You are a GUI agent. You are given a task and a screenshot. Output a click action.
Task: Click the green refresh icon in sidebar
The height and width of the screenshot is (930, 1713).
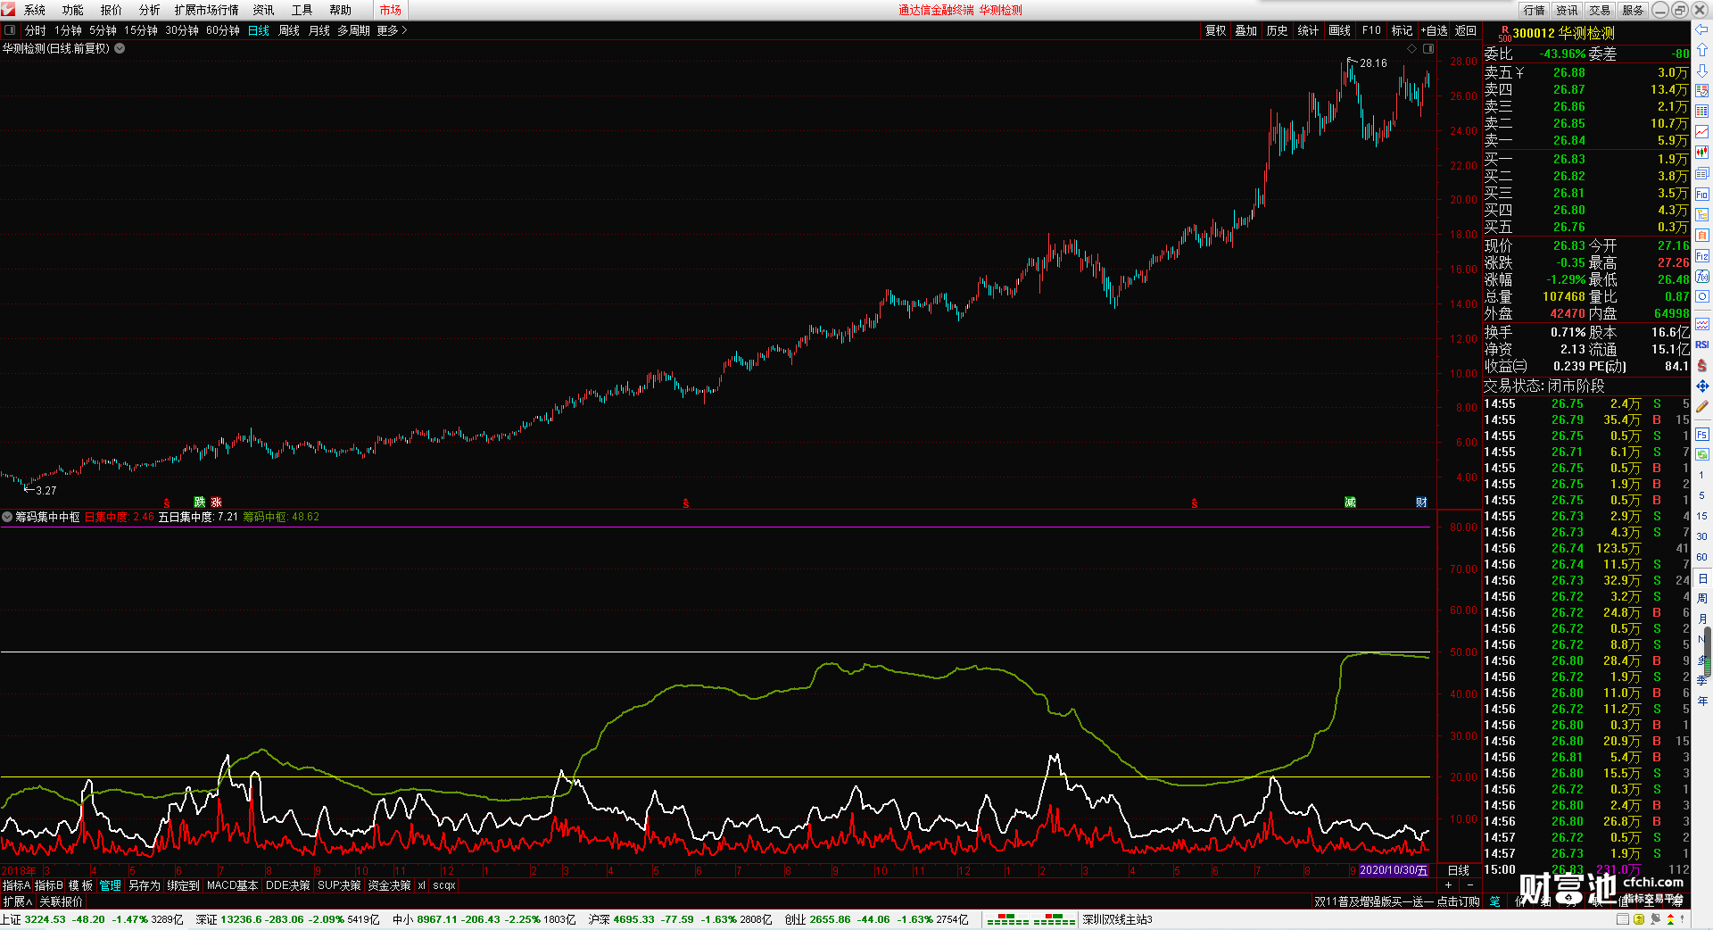[x=1701, y=454]
